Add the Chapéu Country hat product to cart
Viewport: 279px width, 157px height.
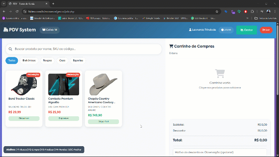tap(103, 98)
